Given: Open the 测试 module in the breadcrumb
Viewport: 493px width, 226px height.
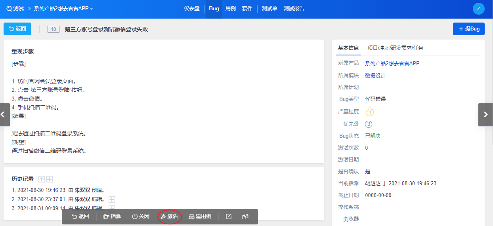Looking at the screenshot, I should [x=15, y=9].
